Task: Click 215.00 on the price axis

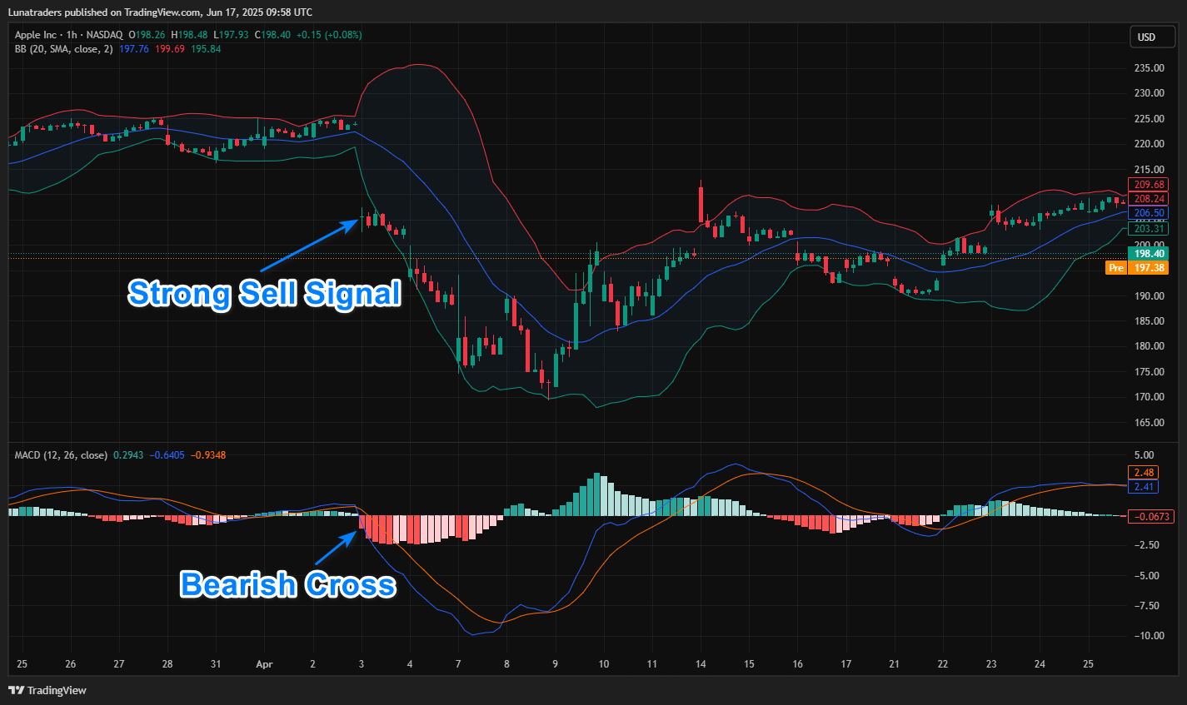Action: pyautogui.click(x=1149, y=170)
